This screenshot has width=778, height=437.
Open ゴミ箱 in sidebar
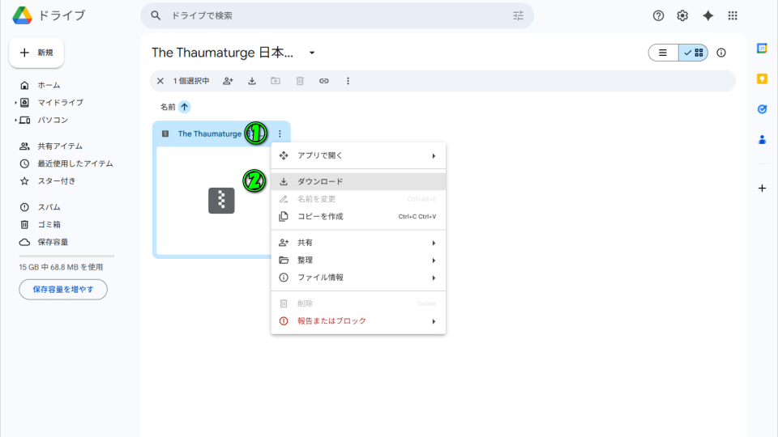(49, 224)
